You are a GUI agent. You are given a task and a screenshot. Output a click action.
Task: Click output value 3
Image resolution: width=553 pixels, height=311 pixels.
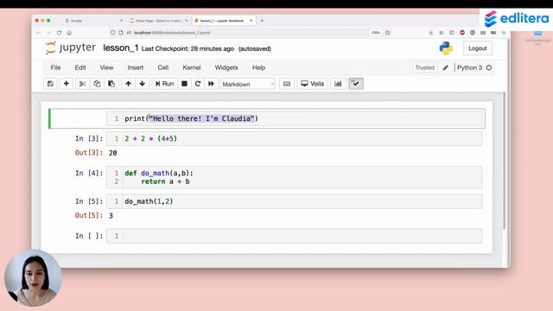111,215
